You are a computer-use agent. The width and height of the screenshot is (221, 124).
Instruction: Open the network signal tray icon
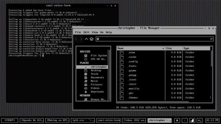(192, 120)
